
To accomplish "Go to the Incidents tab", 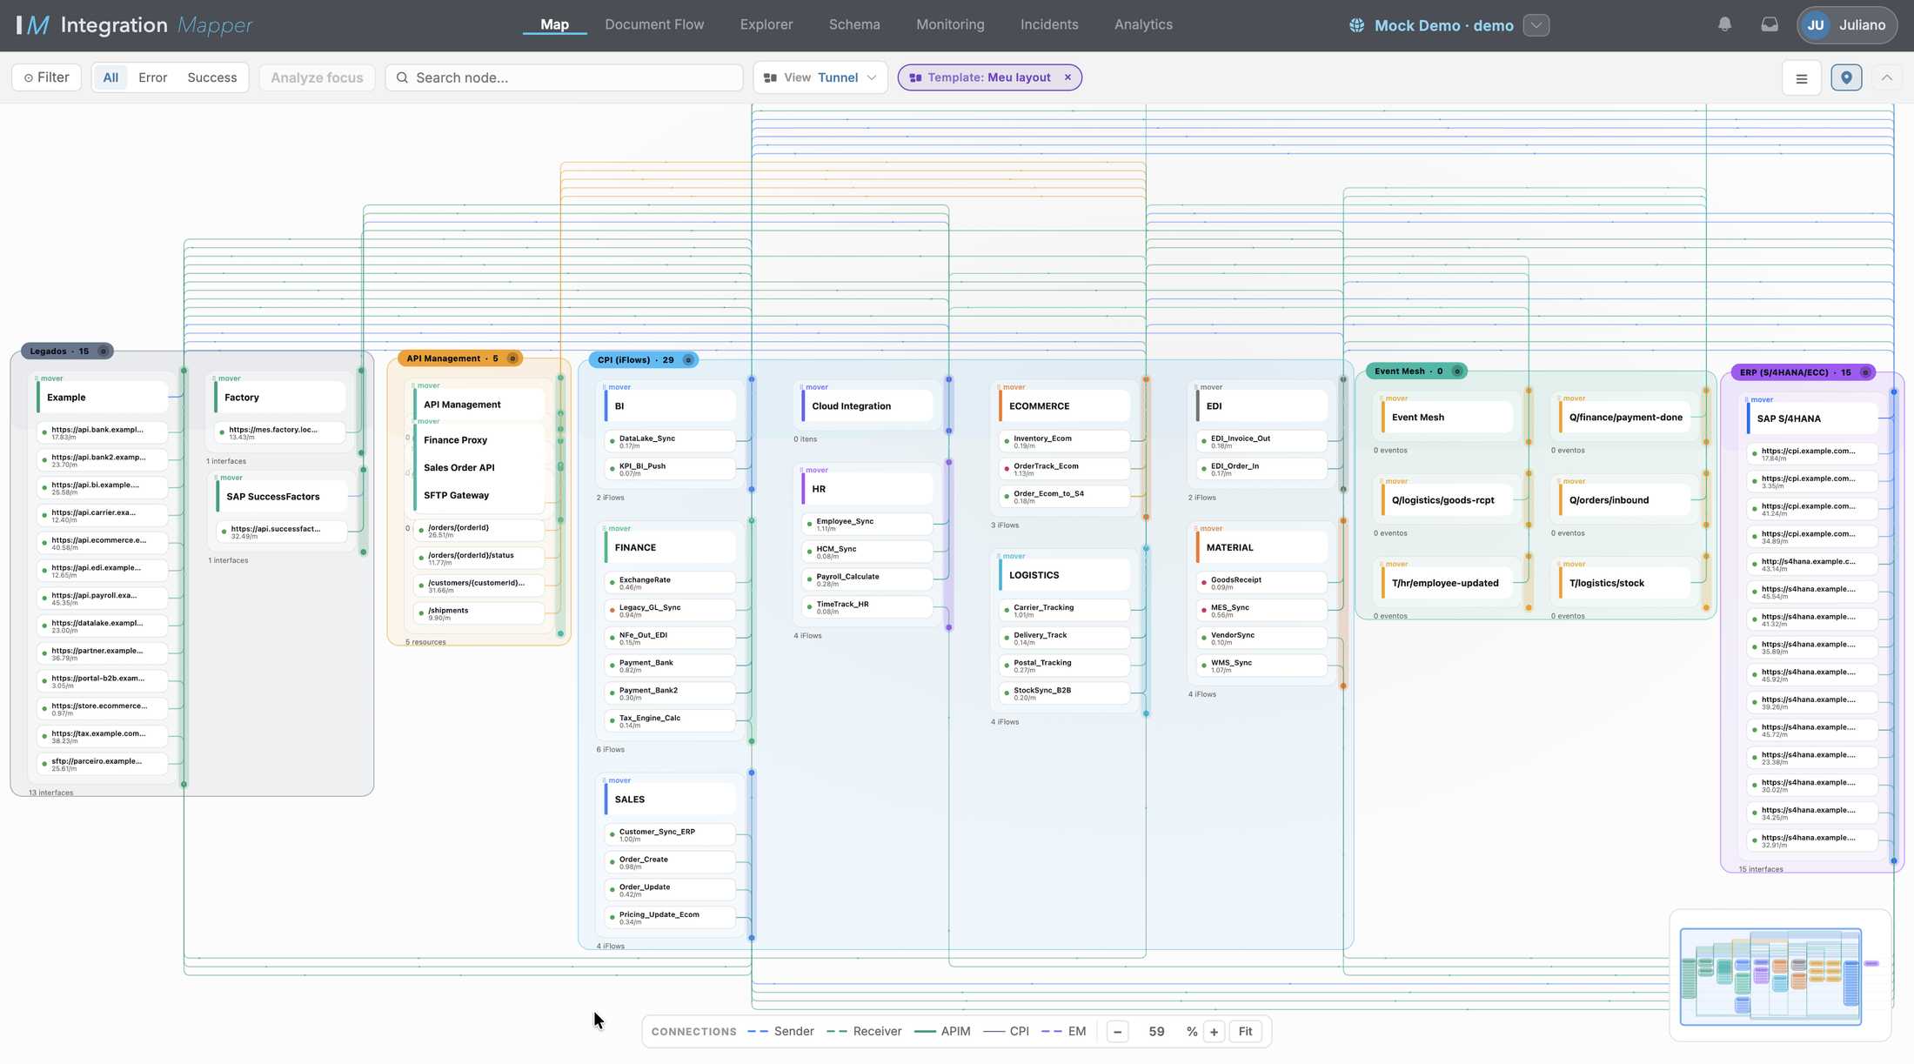I will pos(1049,24).
